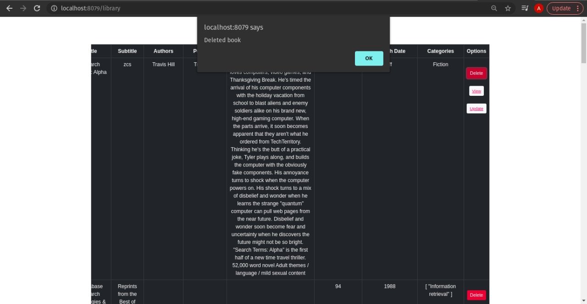Reload the page with the refresh icon

click(37, 8)
